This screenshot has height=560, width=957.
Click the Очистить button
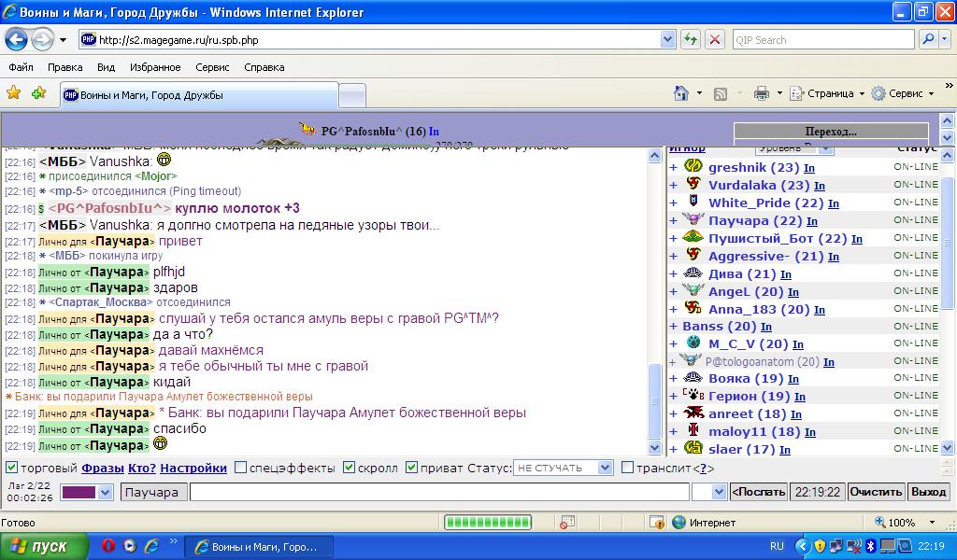coord(876,492)
